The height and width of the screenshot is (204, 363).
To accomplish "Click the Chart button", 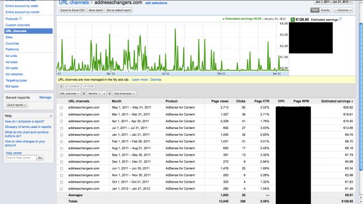I will (89, 86).
